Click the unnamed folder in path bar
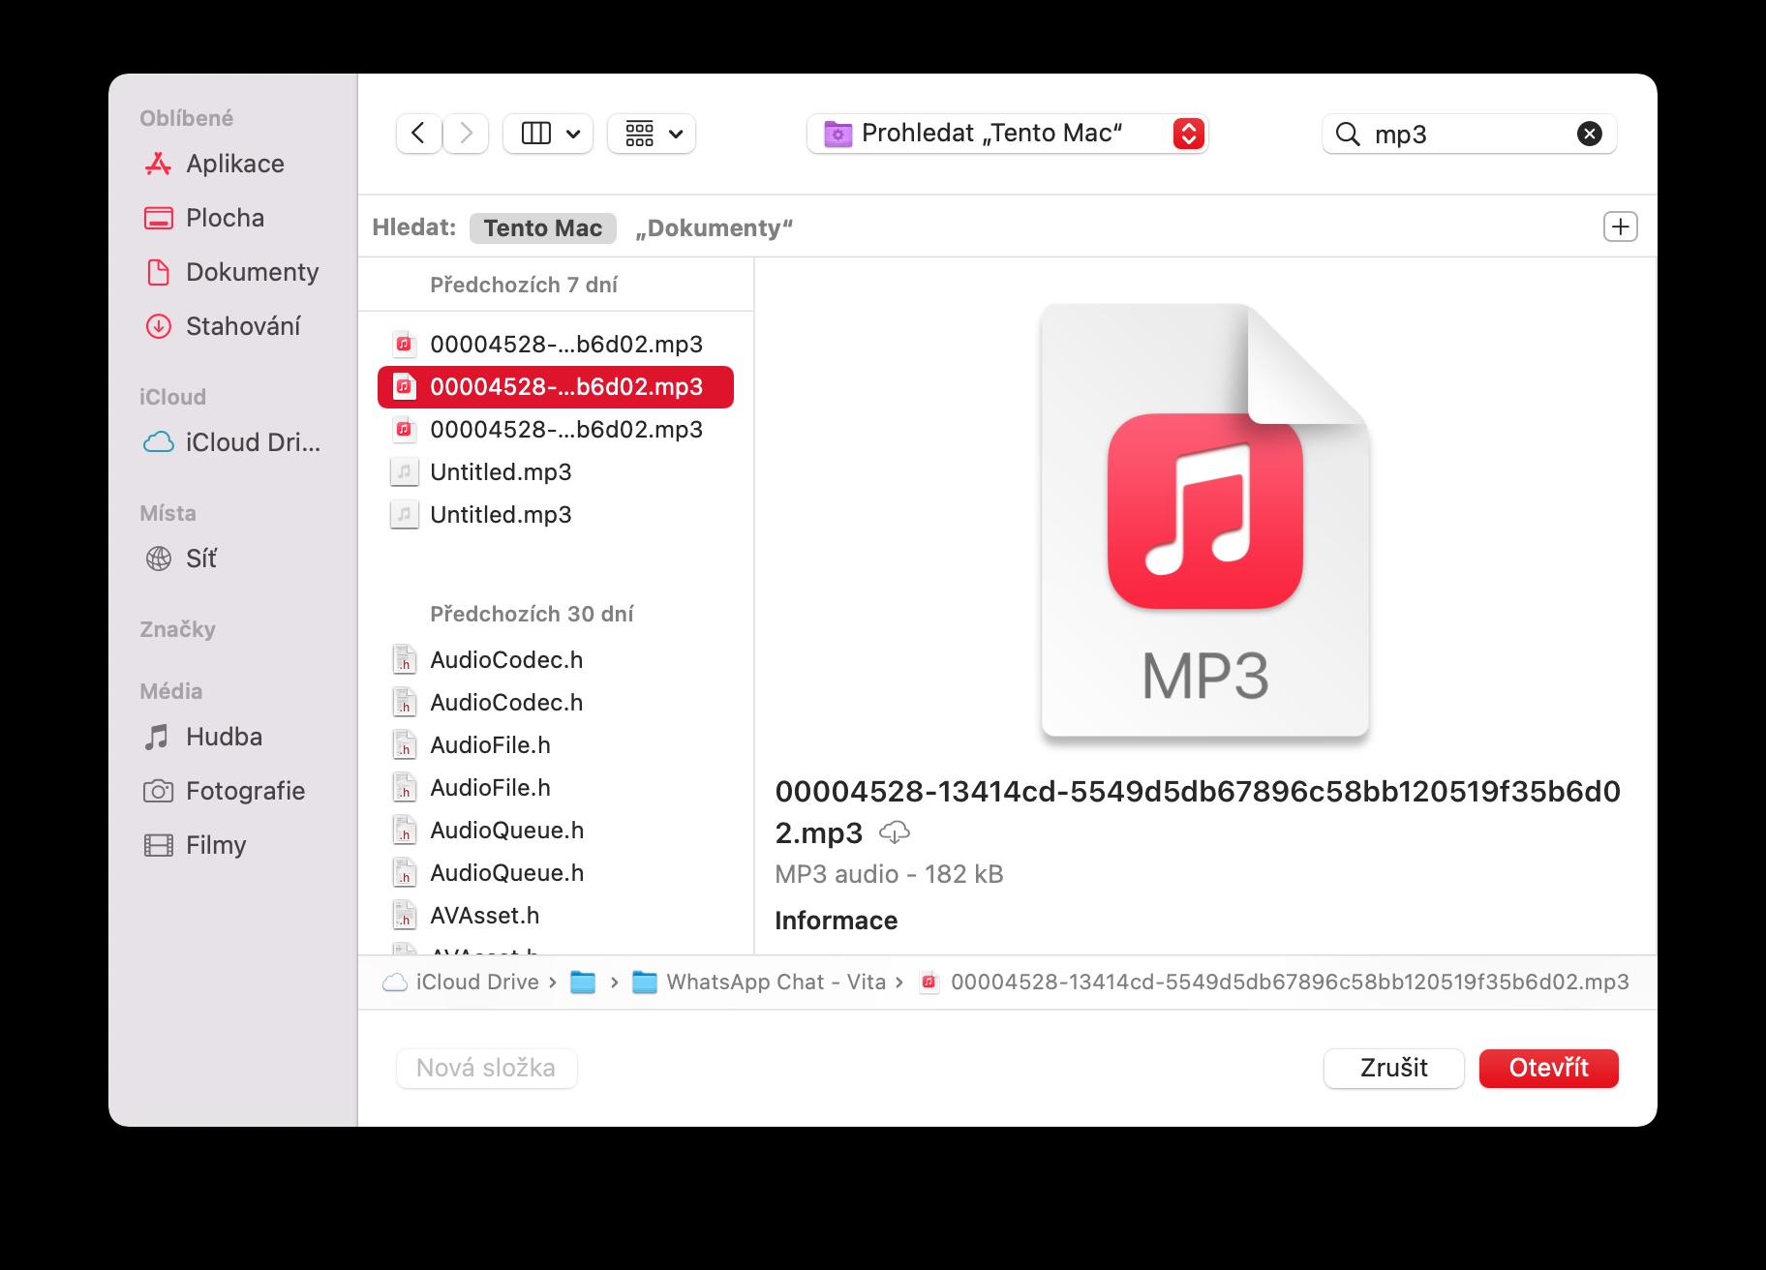The height and width of the screenshot is (1270, 1766). coord(583,982)
